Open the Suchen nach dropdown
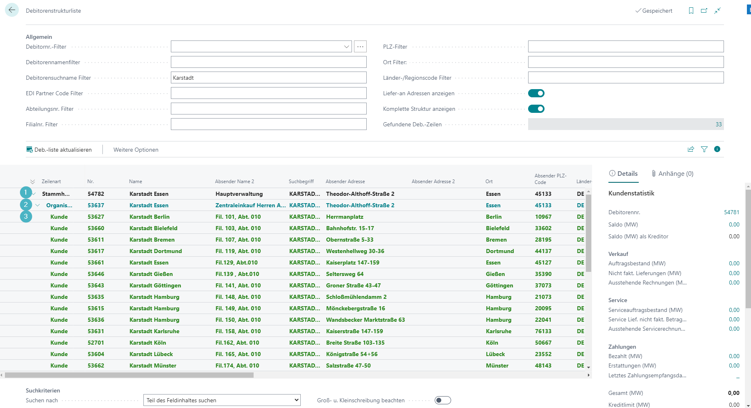This screenshot has width=751, height=408. coord(222,400)
